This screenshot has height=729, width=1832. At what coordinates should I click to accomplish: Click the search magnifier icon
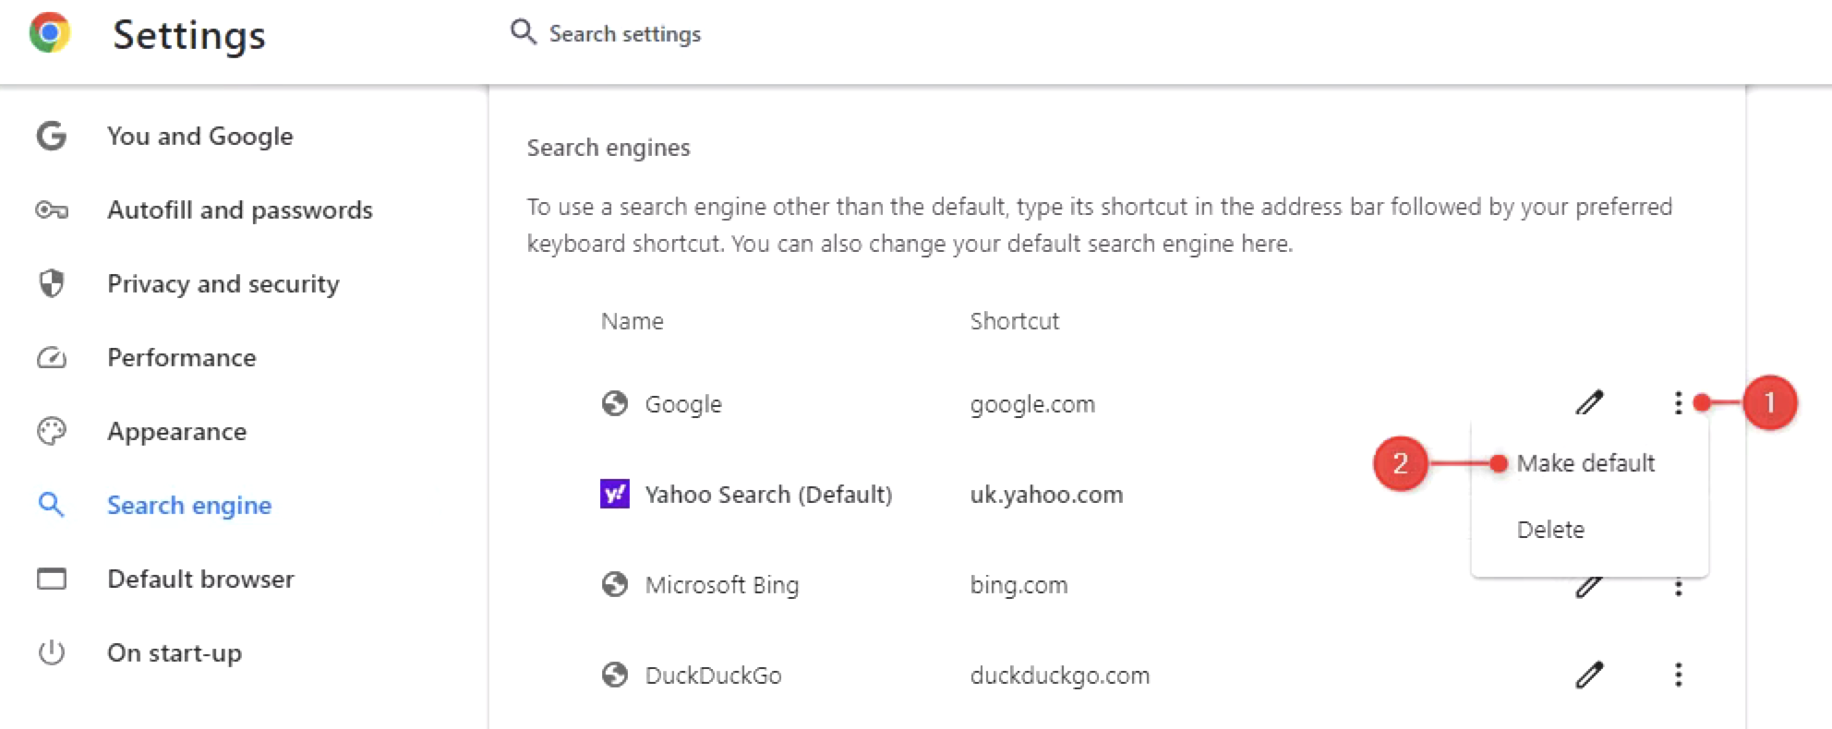coord(523,32)
